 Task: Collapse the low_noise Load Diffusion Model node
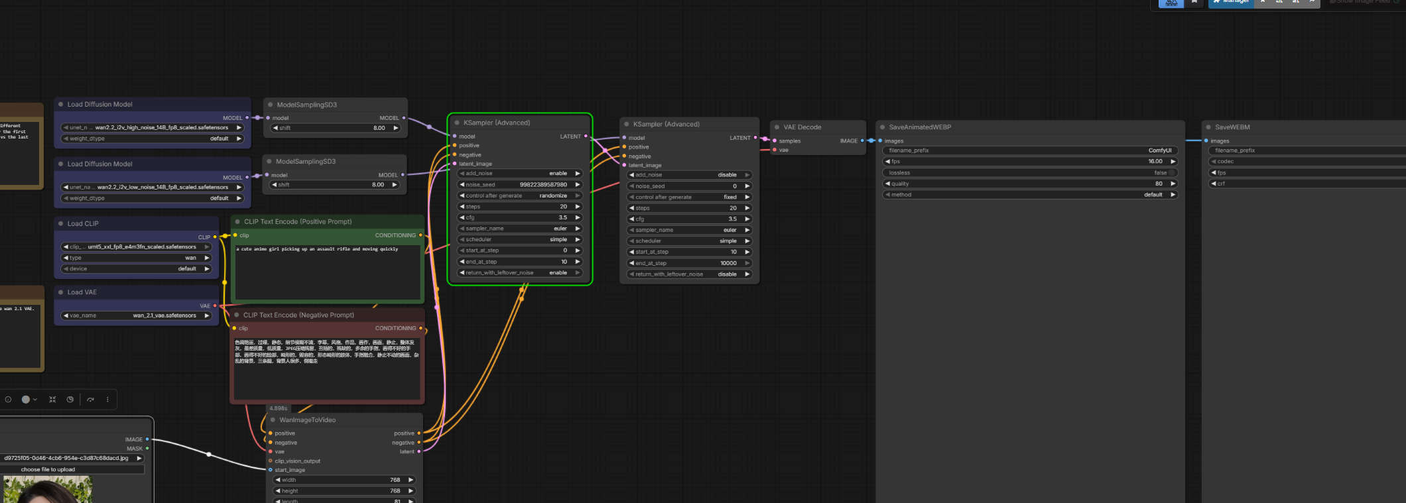coord(61,164)
